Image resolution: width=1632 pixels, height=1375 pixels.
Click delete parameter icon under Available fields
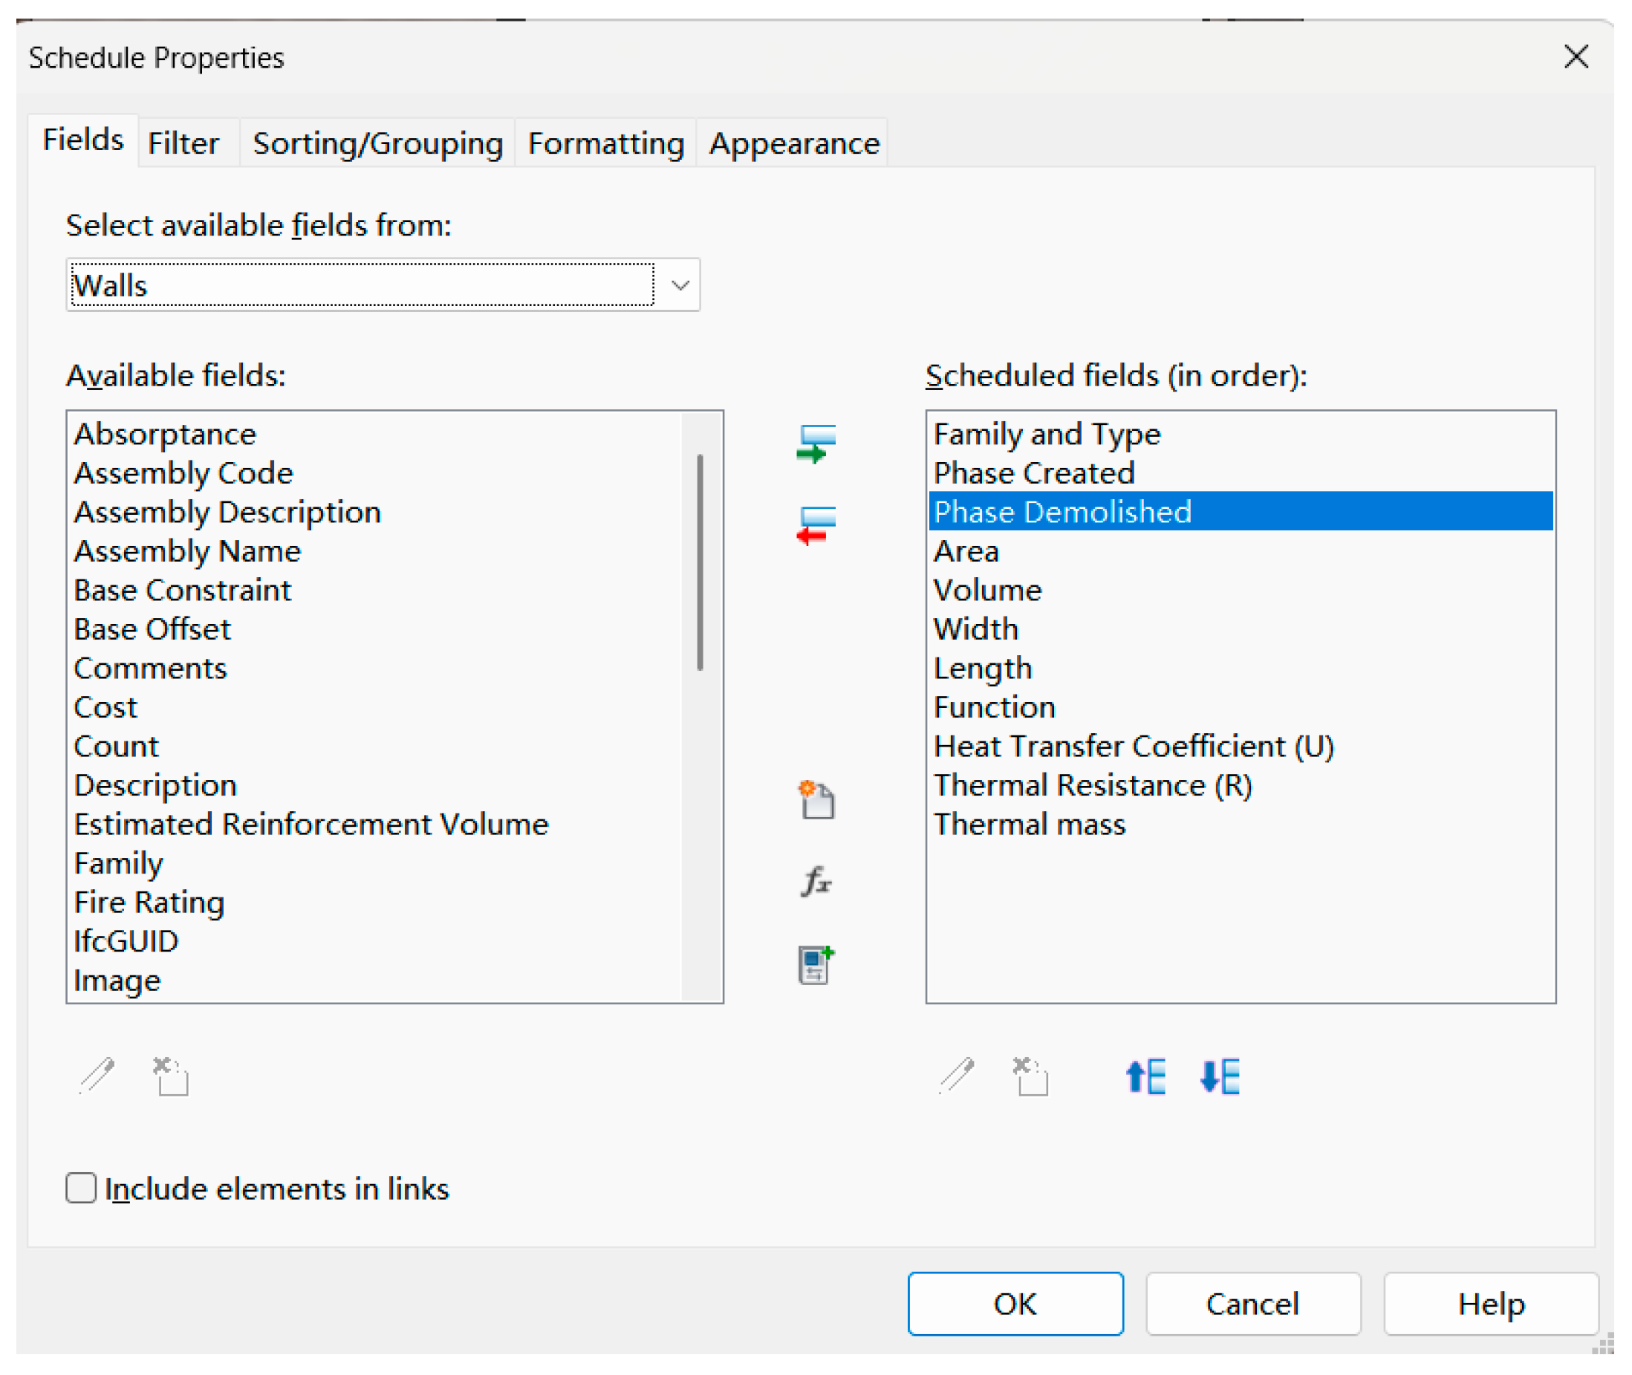pyautogui.click(x=171, y=1076)
